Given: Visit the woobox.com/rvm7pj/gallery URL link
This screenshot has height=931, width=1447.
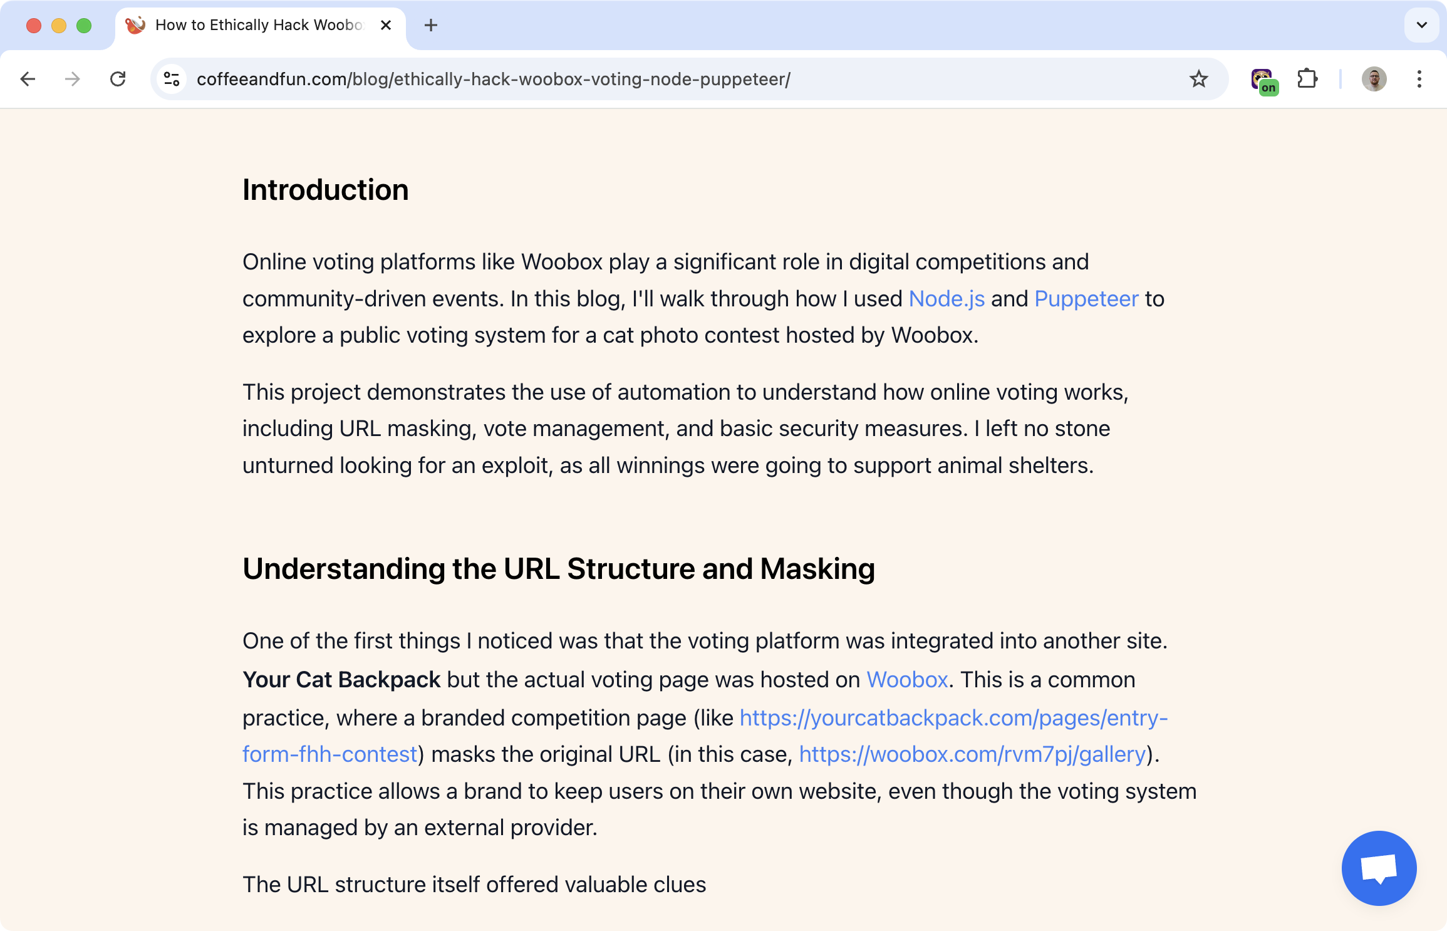Looking at the screenshot, I should [972, 754].
